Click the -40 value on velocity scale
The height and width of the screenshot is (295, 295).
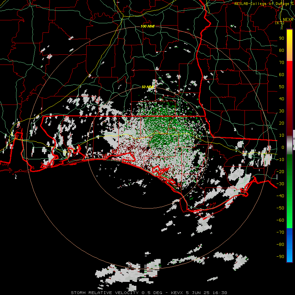280,196
